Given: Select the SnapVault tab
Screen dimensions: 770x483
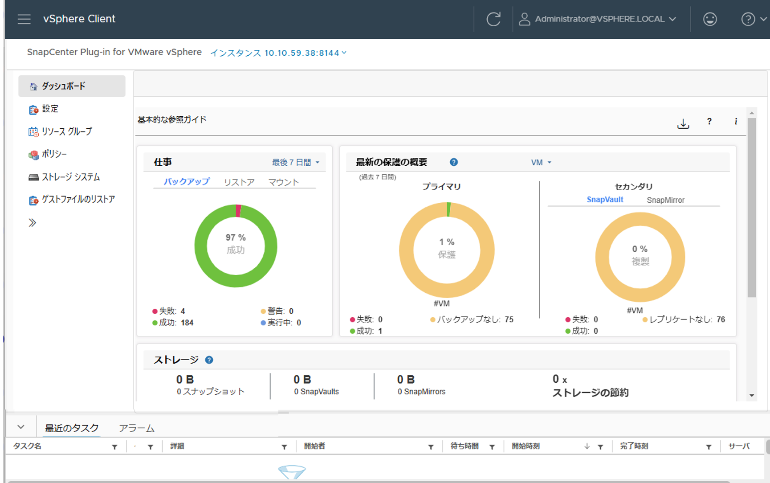Looking at the screenshot, I should coord(605,200).
